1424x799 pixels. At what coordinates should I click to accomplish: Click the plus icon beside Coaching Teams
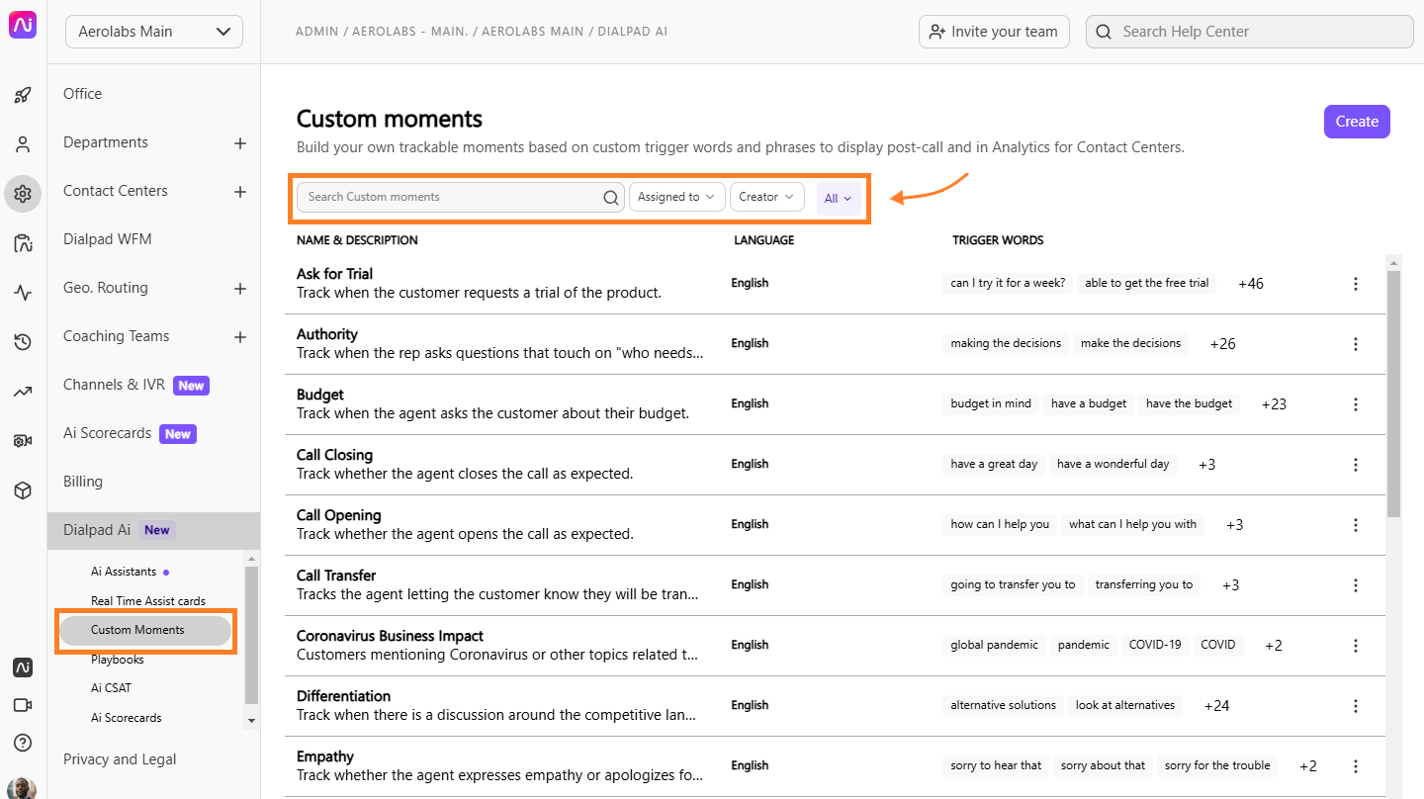239,337
